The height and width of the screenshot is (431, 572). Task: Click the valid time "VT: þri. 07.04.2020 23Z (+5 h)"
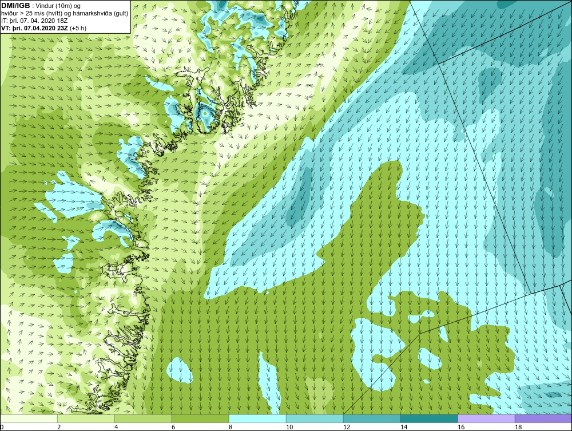pyautogui.click(x=44, y=28)
